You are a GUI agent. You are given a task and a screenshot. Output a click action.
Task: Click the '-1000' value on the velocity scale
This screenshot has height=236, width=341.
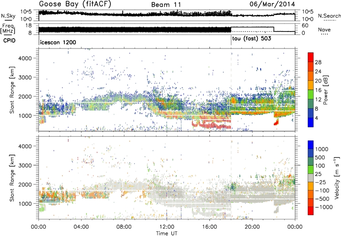[324, 207]
